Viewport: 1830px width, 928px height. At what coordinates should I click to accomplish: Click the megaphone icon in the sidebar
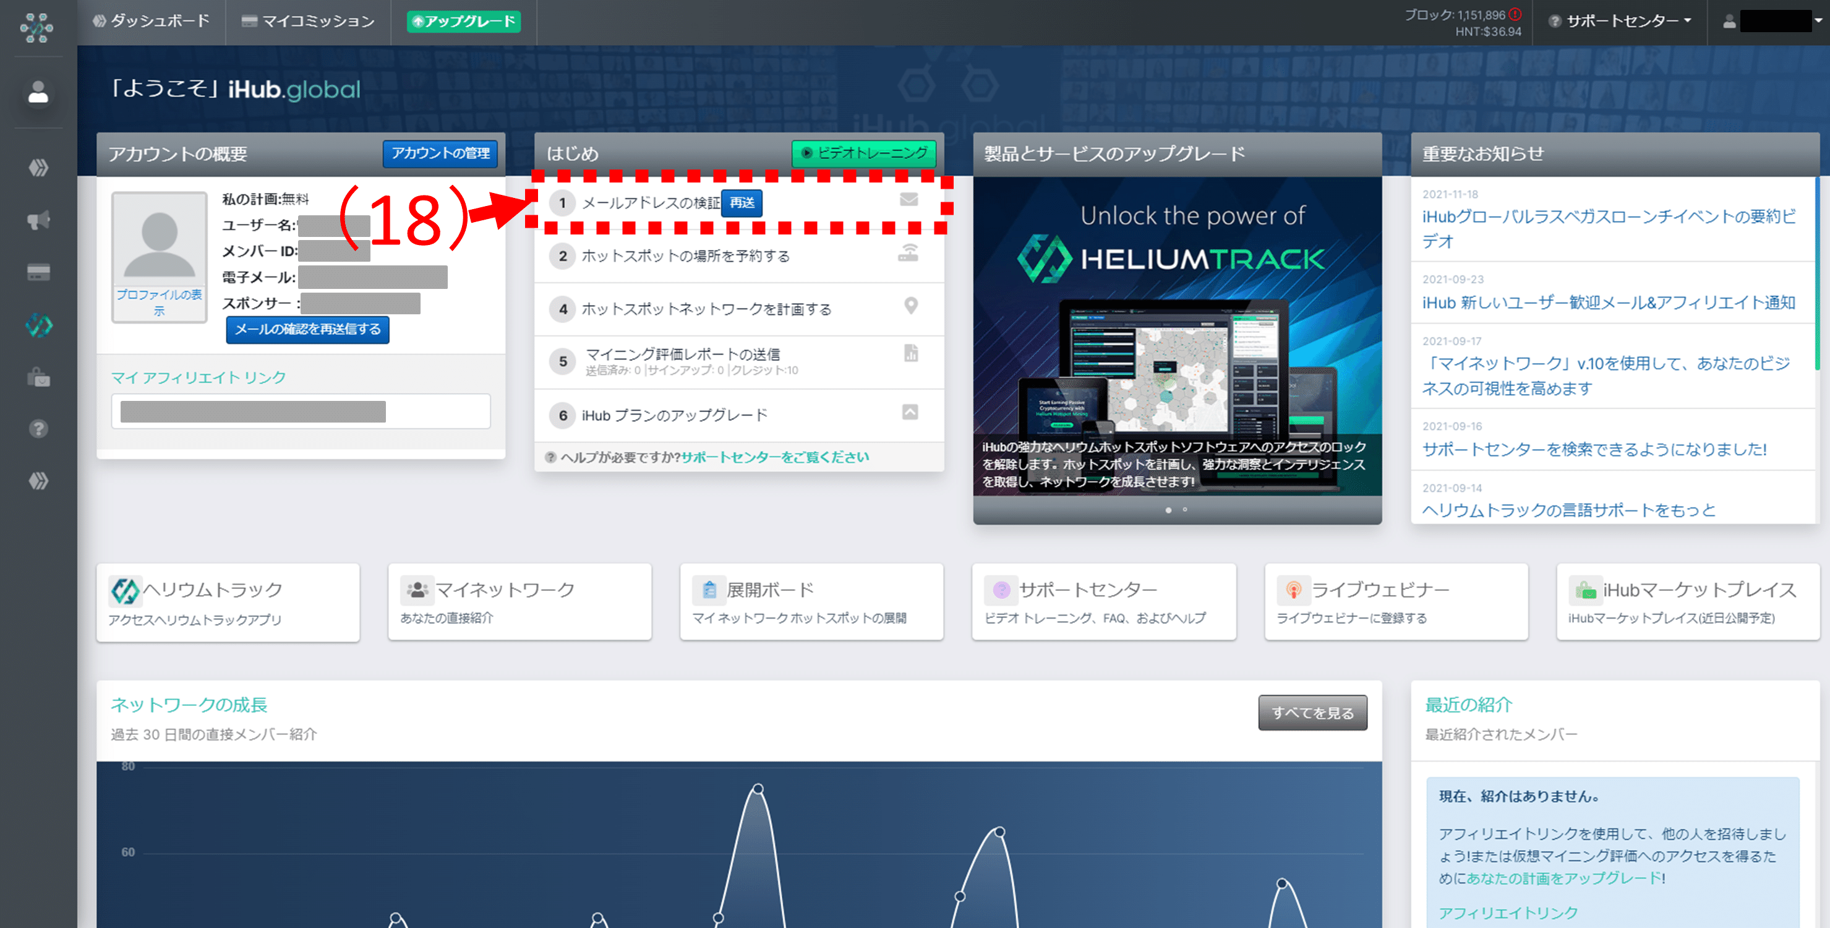pos(38,220)
